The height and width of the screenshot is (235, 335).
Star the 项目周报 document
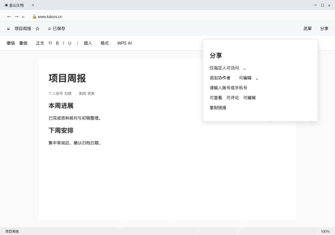[37, 29]
